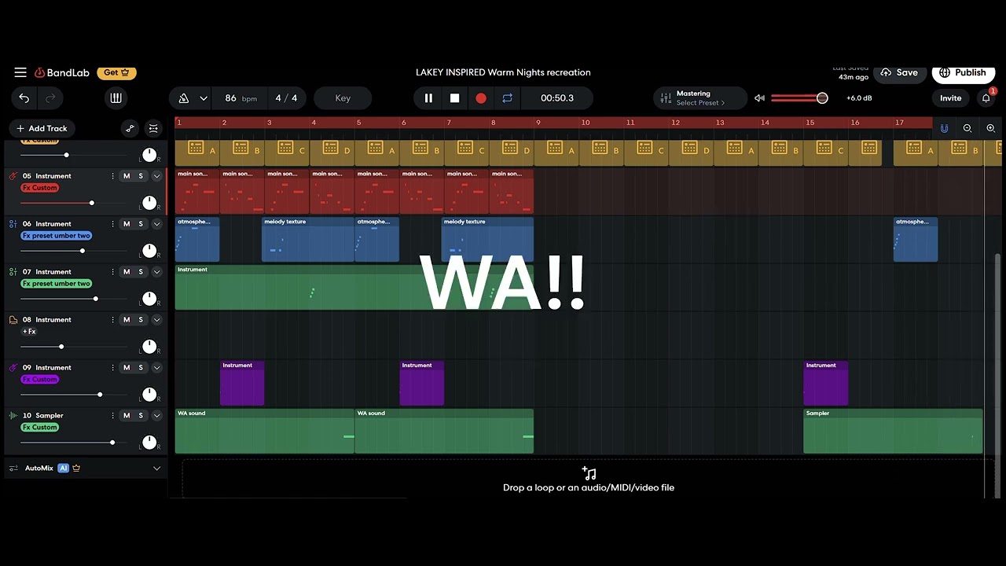Open metronome options dropdown arrow

point(204,98)
